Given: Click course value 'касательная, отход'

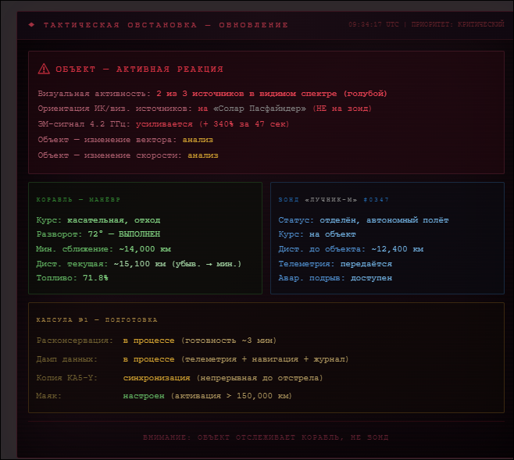Looking at the screenshot, I should point(114,220).
